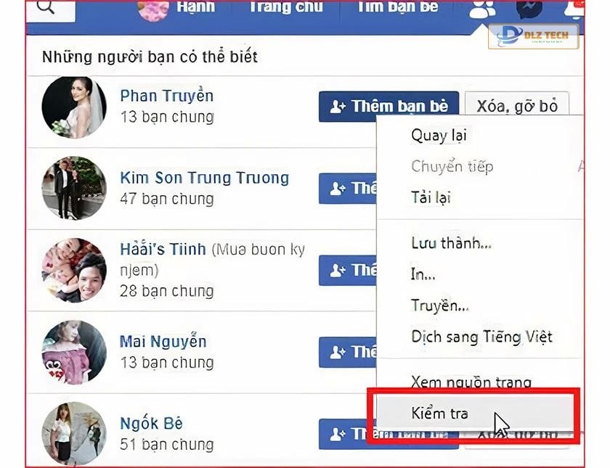Open the Messenger icon in header
The image size is (610, 468).
coord(529,8)
